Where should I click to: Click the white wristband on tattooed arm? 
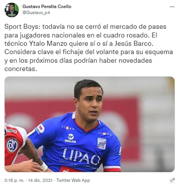click(44, 166)
